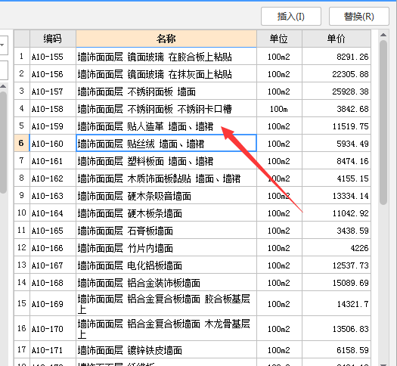This screenshot has height=366, width=397.
Task: Select code cell A10-170
Action: tap(53, 329)
